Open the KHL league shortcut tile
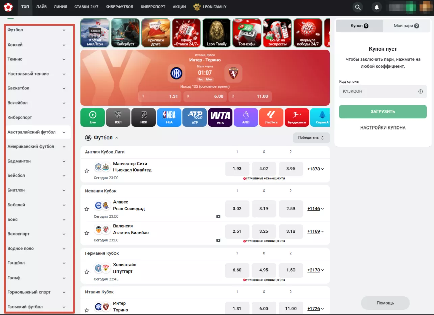Image resolution: width=434 pixels, height=315 pixels. [118, 117]
